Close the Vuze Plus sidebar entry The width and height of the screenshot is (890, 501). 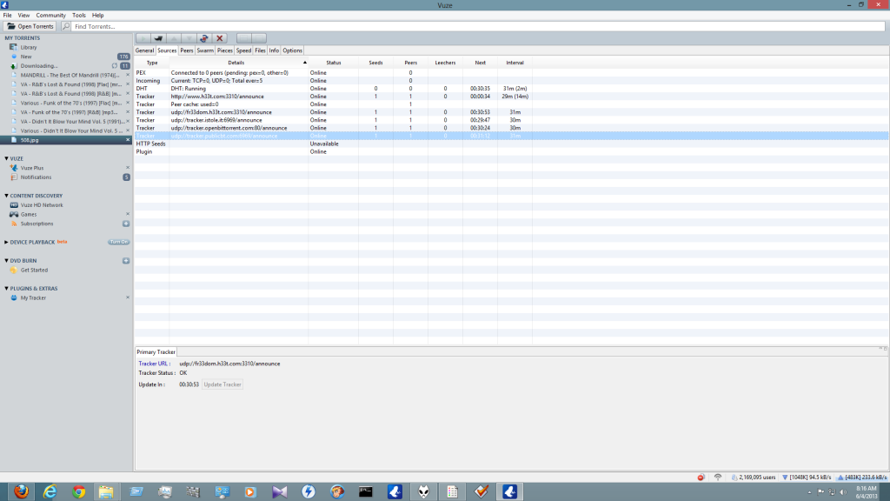click(128, 168)
